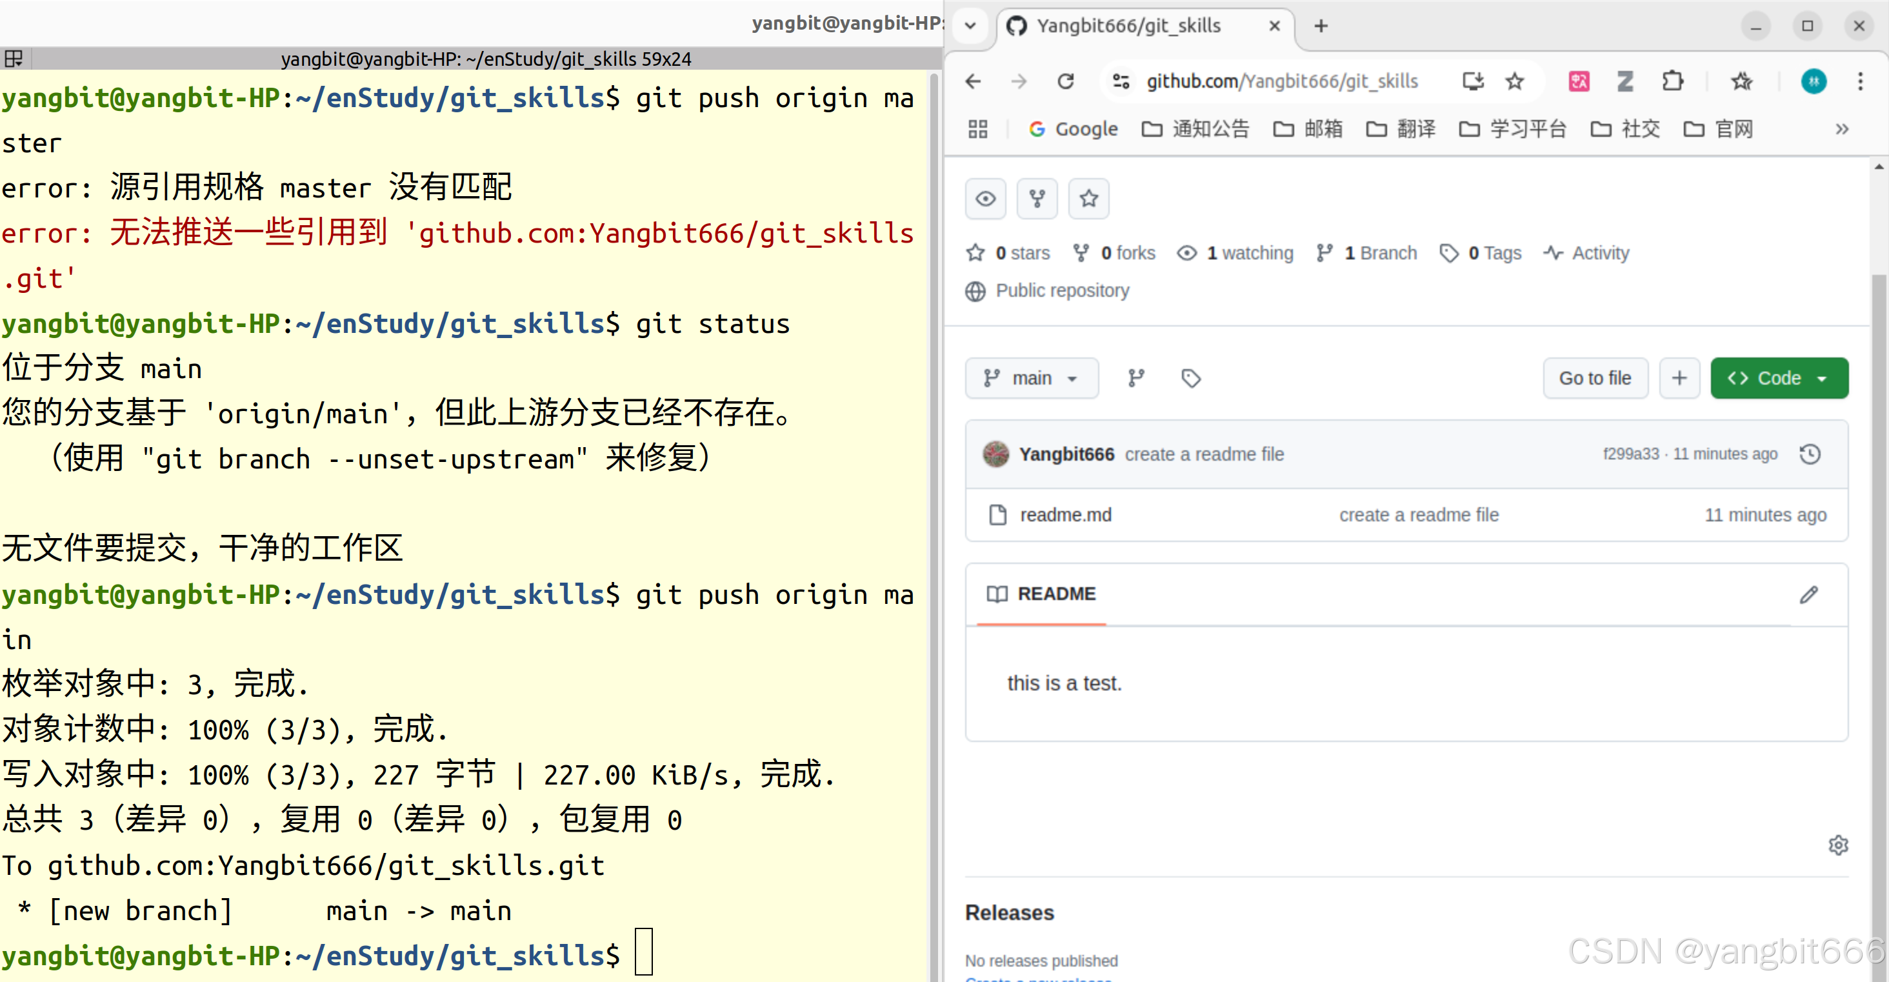Click the Go to file button
1889x982 pixels.
pyautogui.click(x=1595, y=379)
